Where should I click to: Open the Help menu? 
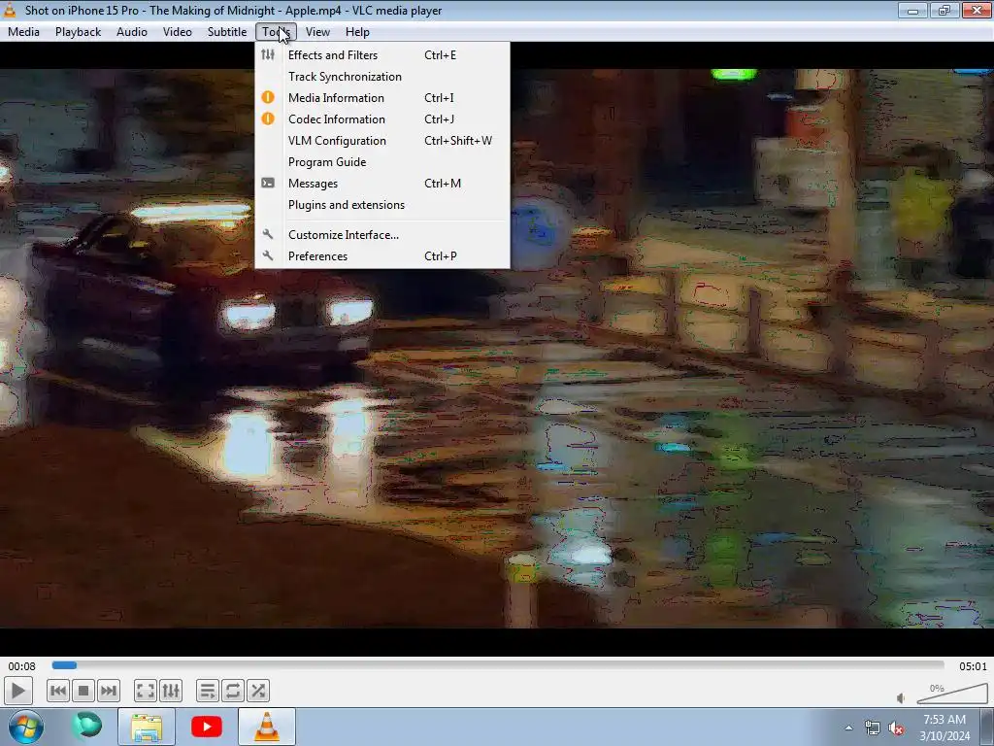357,32
